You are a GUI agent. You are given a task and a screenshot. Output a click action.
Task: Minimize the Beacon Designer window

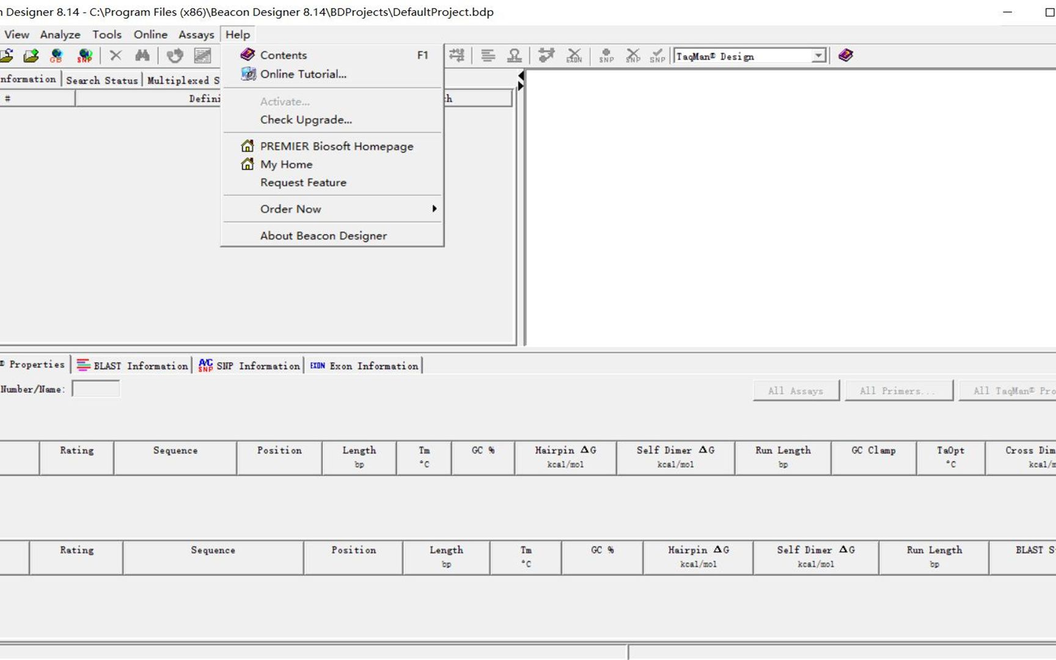pyautogui.click(x=1008, y=12)
